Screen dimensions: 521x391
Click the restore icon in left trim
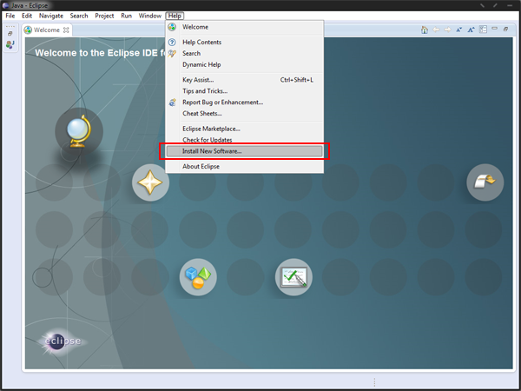10,34
